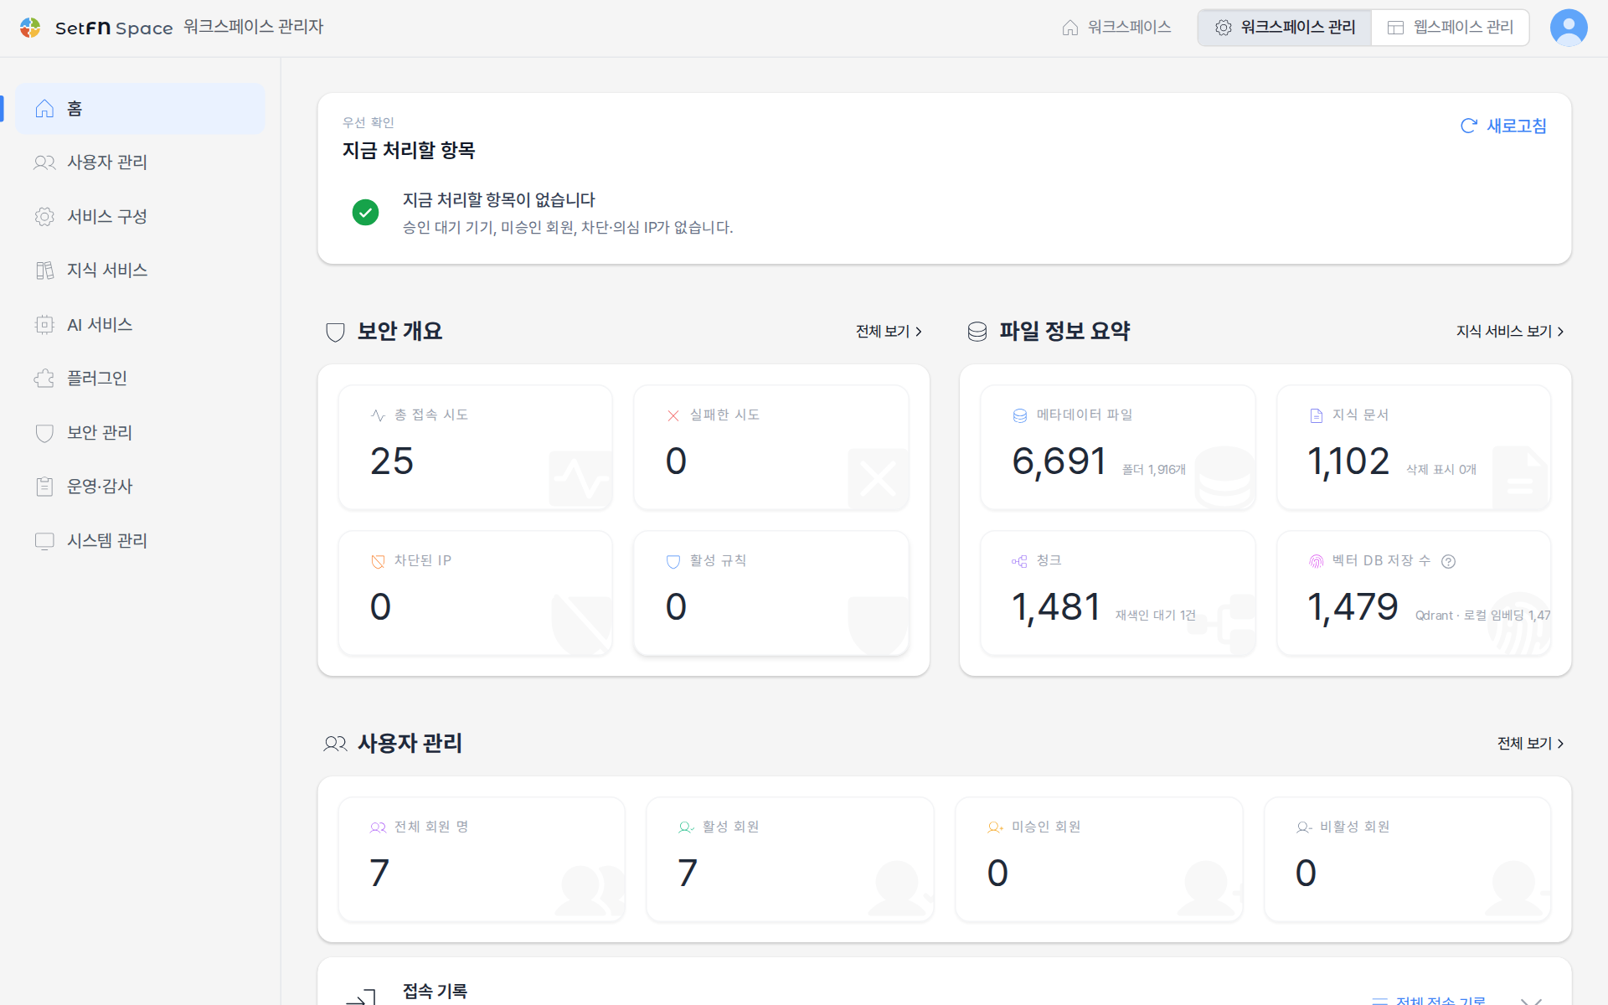This screenshot has height=1005, width=1608.
Task: Switch to the 웹스페이스 관리 tab
Action: point(1450,28)
